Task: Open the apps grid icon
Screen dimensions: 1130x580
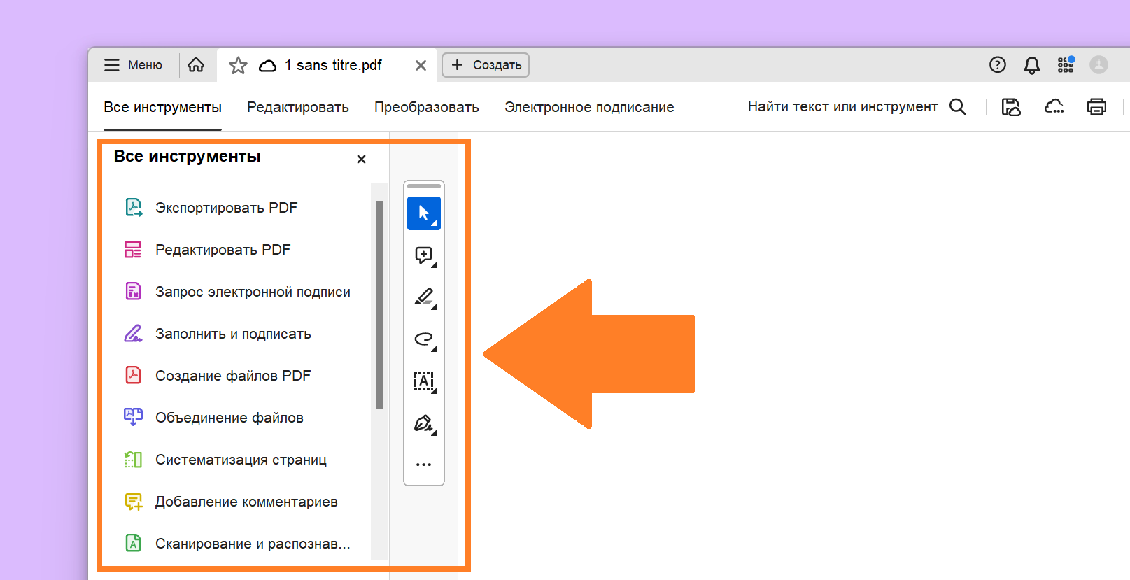Action: click(x=1066, y=65)
